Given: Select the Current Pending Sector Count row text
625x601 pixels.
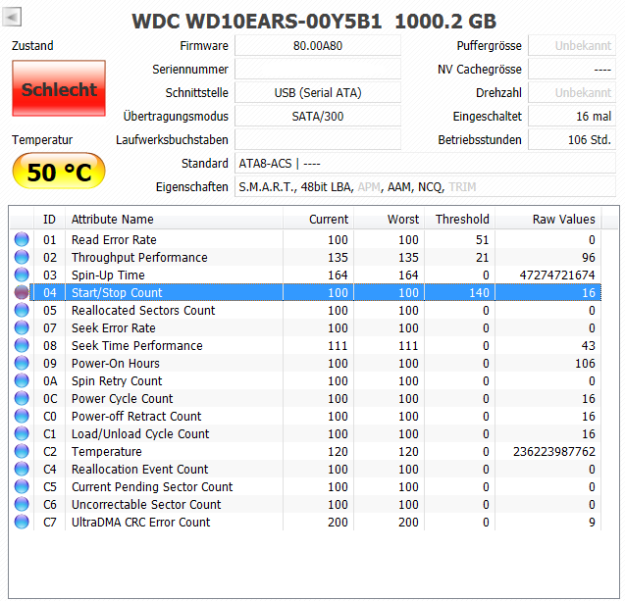Looking at the screenshot, I should point(152,487).
